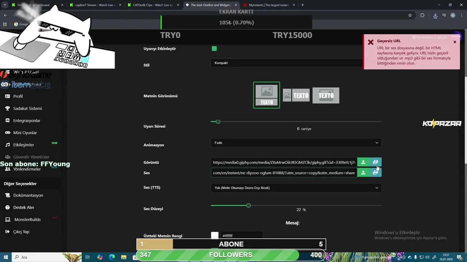Click the Entegrasyonlar sidebar icon
This screenshot has height=262, width=467.
pyautogui.click(x=7, y=120)
